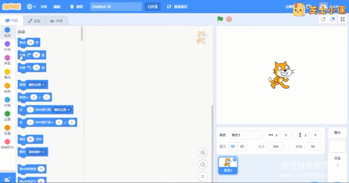Click the 右转 15 度 block
This screenshot has width=349, height=183.
tap(32, 55)
